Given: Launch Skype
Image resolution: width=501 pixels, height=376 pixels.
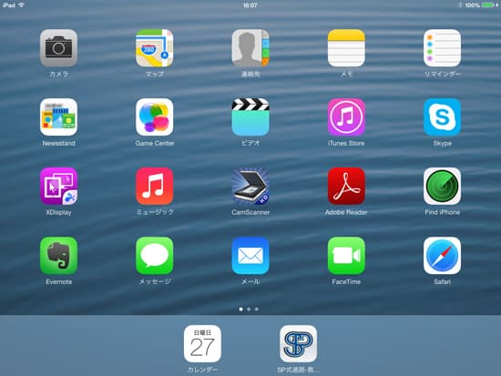Looking at the screenshot, I should pyautogui.click(x=442, y=117).
